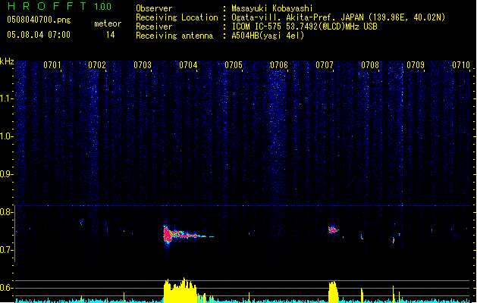Click the 0.6 kHz axis label
477x303 pixels.
pyautogui.click(x=7, y=288)
